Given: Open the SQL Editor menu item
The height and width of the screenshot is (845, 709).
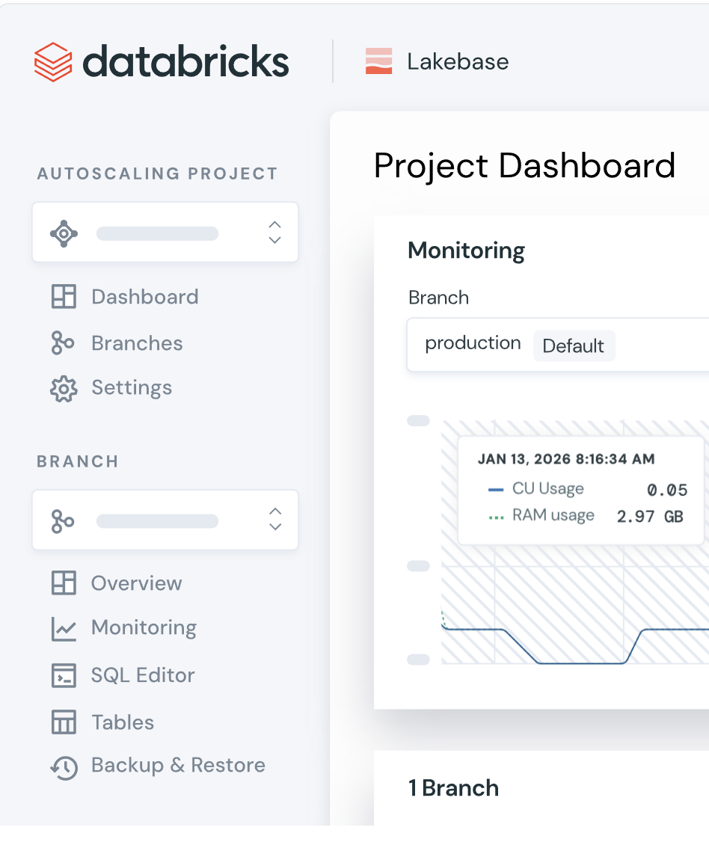Looking at the screenshot, I should [x=143, y=675].
